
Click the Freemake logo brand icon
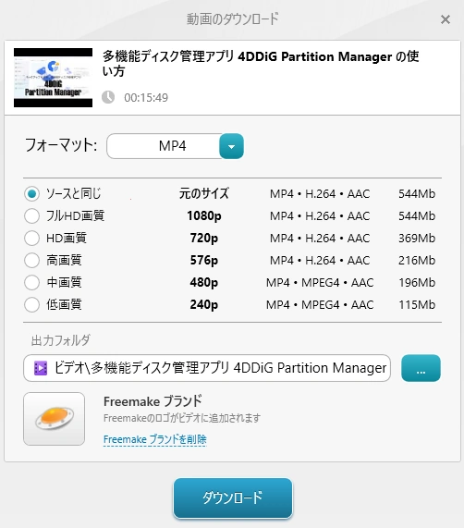[55, 419]
